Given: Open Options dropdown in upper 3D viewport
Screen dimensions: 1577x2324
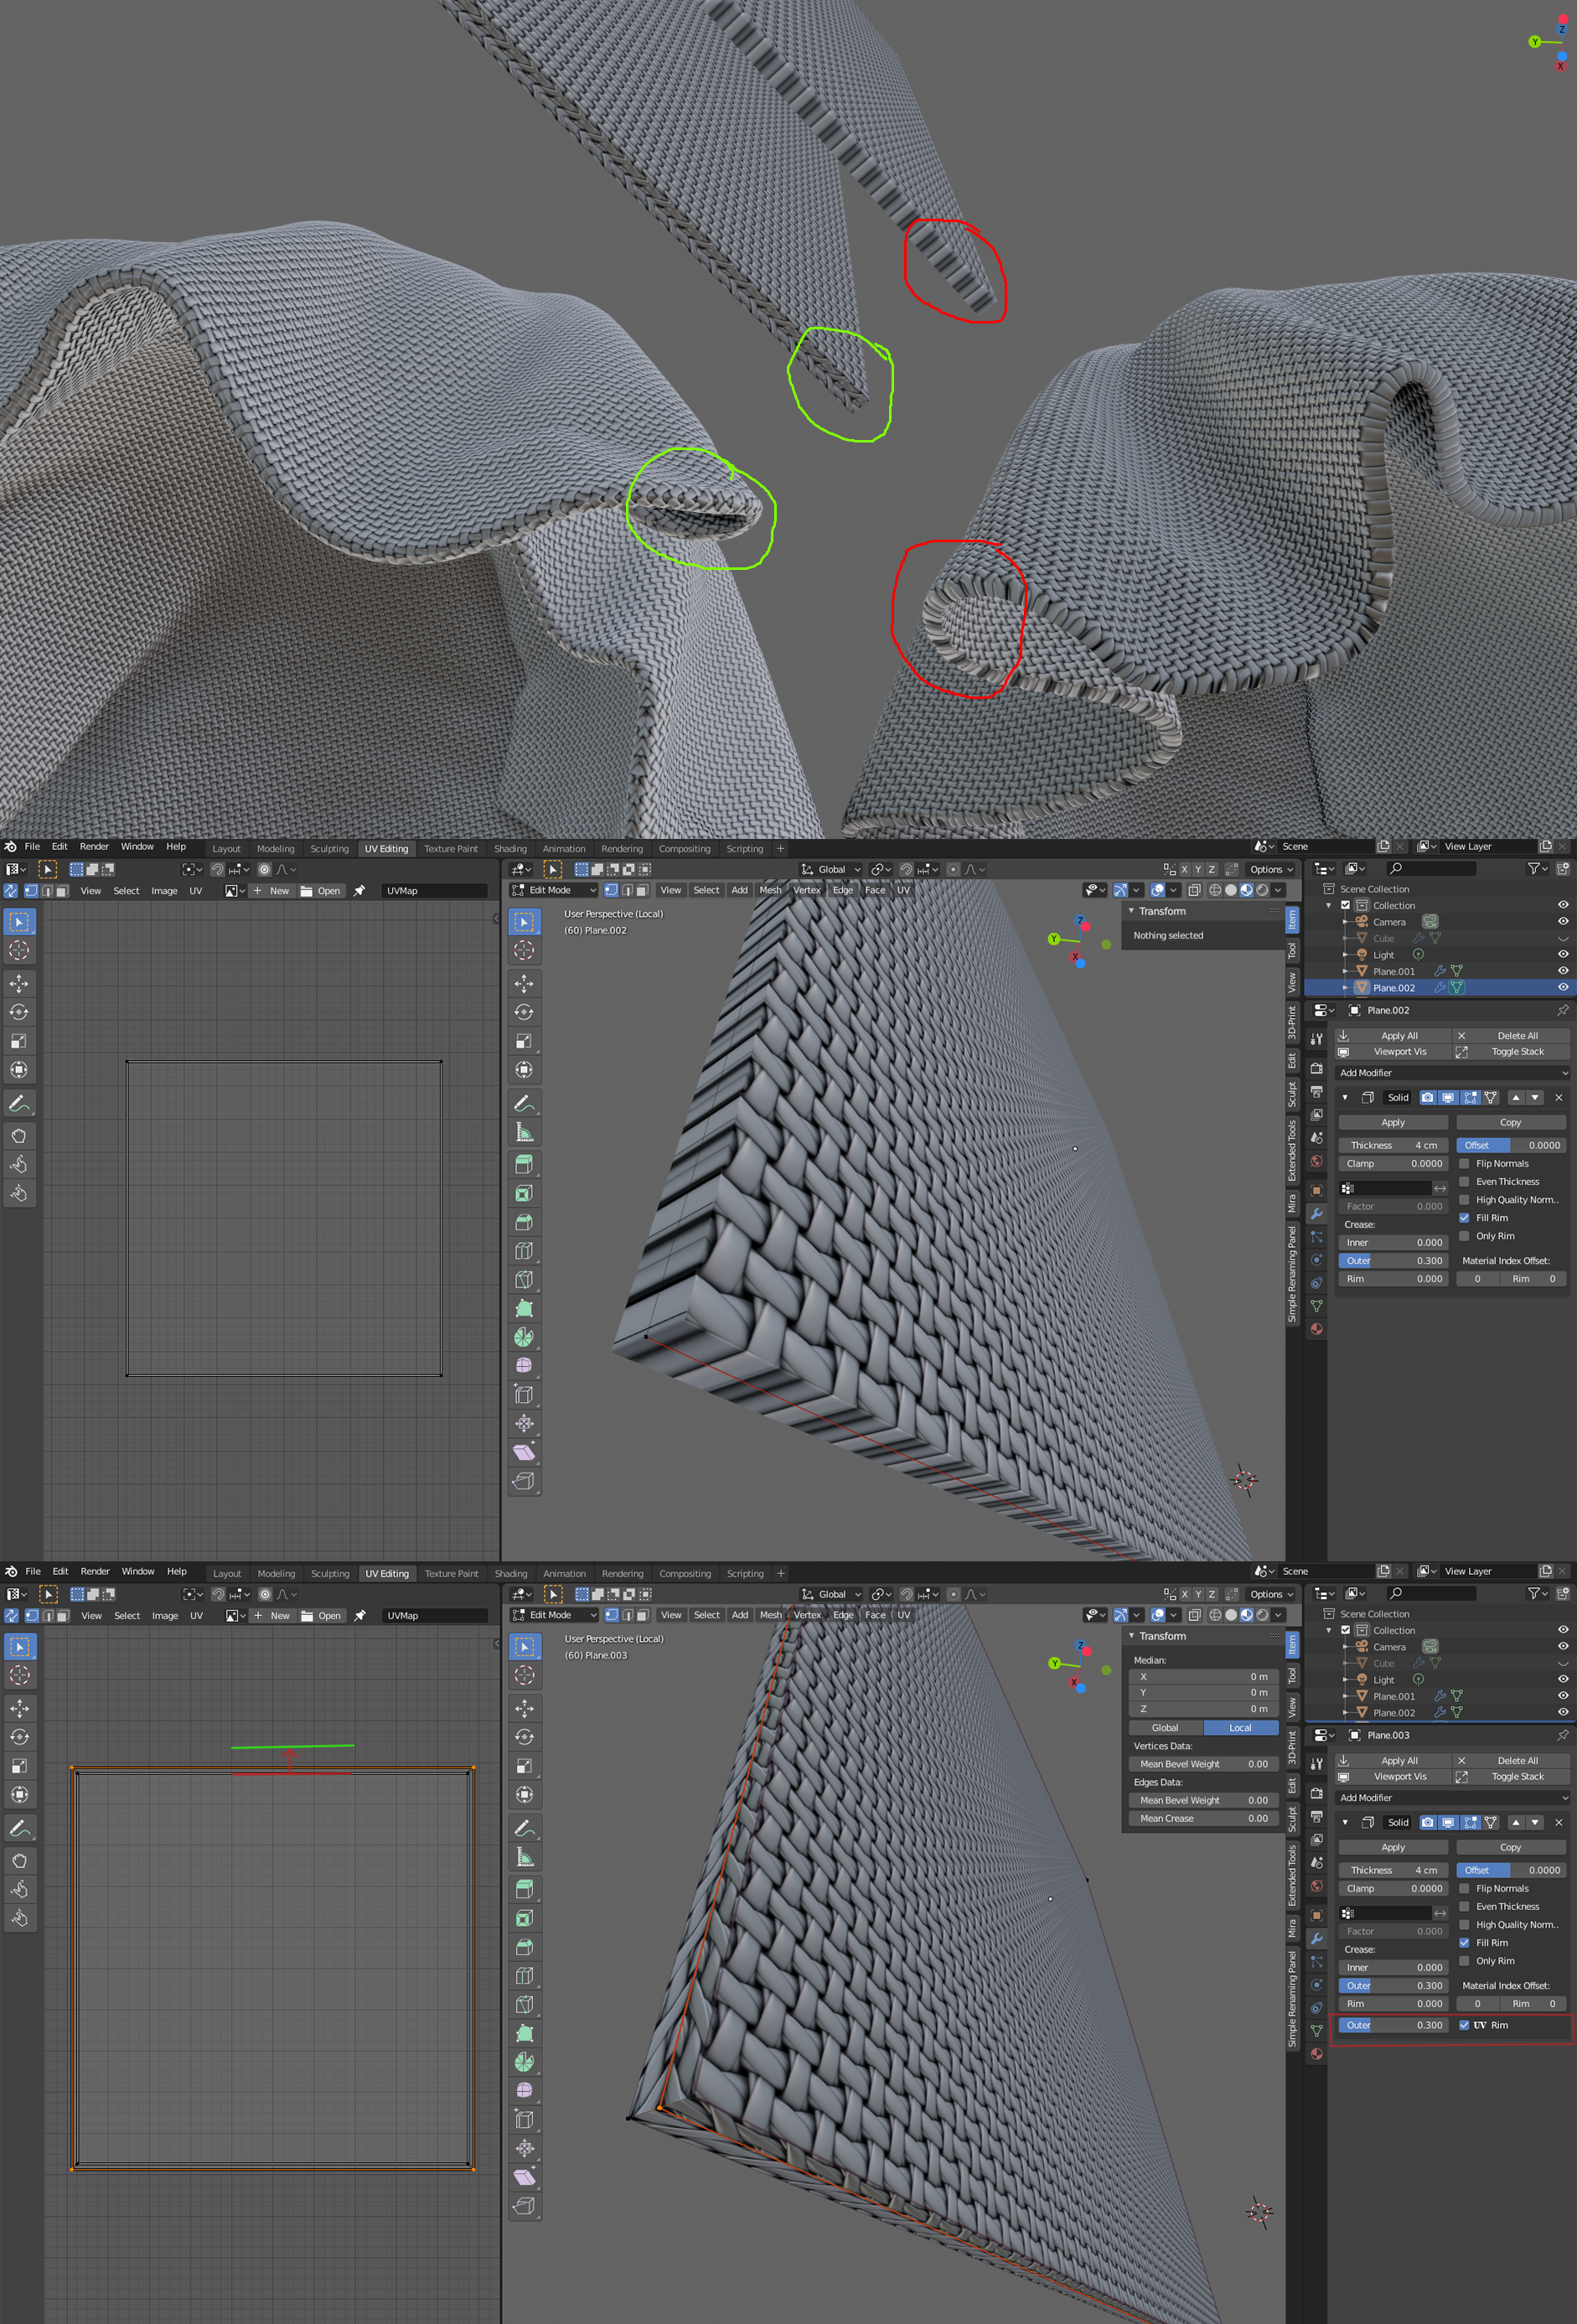Looking at the screenshot, I should [1271, 869].
